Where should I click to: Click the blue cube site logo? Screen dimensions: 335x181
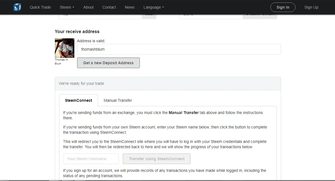17,7
